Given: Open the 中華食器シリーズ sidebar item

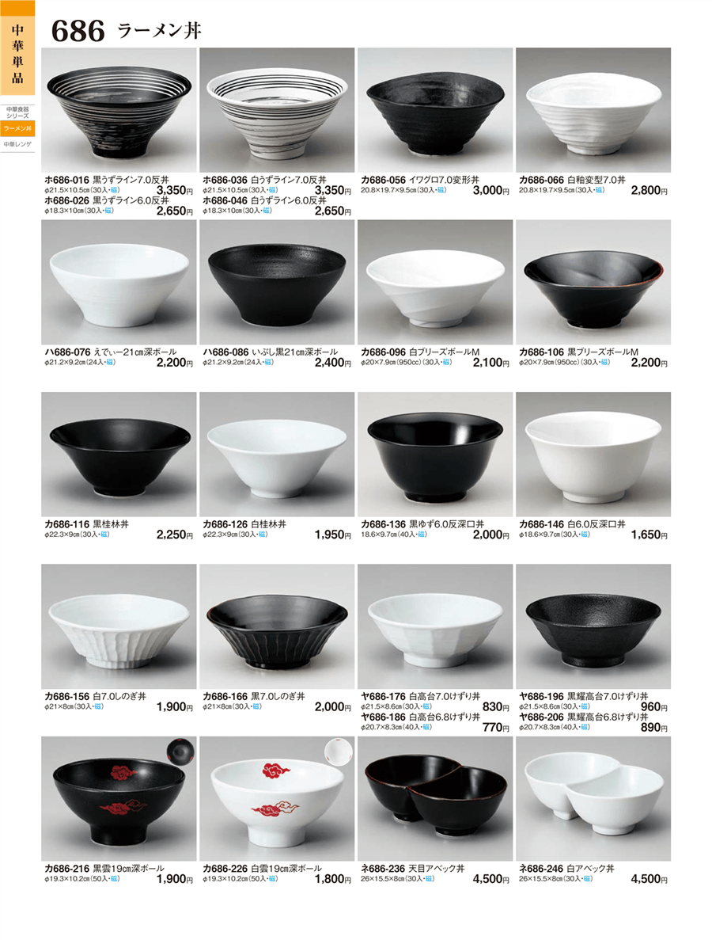Looking at the screenshot, I should coord(17,112).
